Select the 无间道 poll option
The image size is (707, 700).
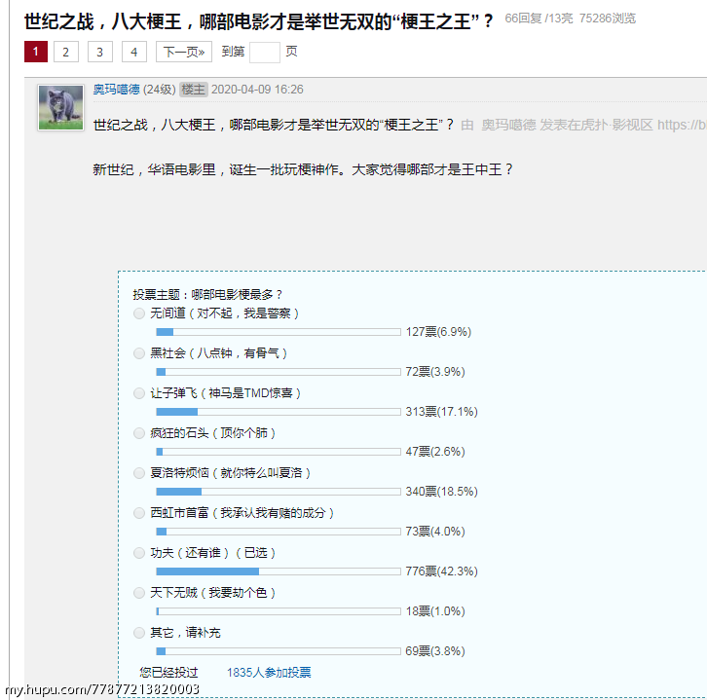click(x=139, y=313)
